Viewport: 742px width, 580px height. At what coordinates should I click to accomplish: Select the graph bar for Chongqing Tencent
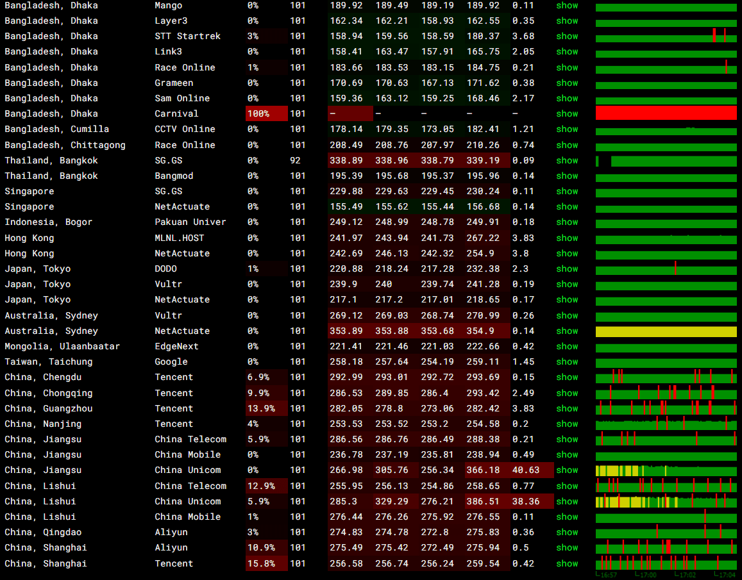pos(666,392)
